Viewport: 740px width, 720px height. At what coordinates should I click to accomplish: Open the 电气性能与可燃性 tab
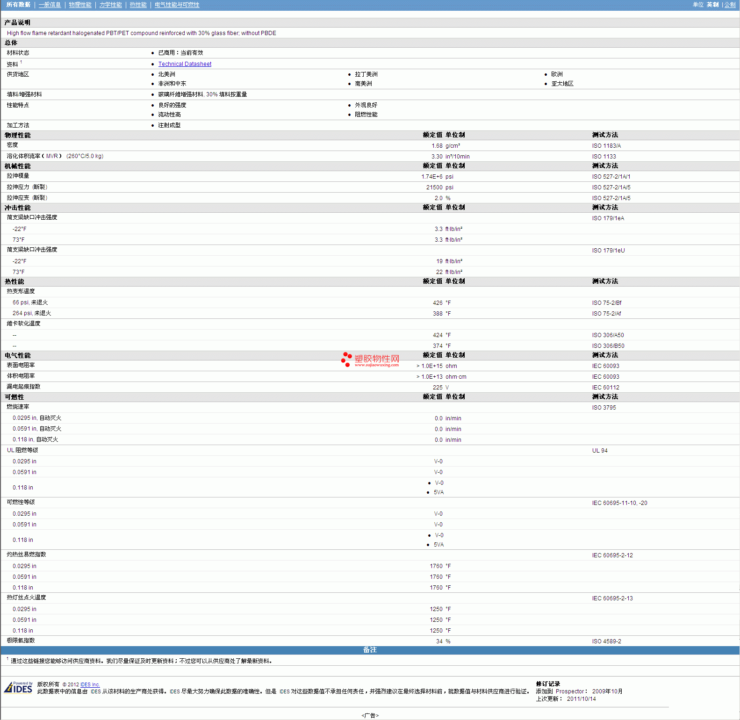(177, 5)
